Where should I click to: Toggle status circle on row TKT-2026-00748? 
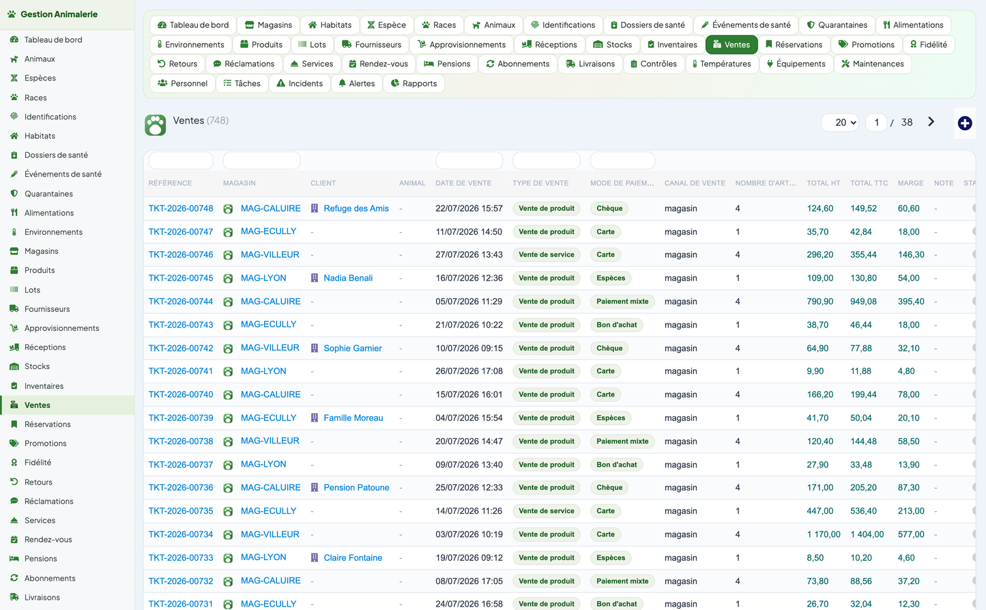tap(974, 208)
